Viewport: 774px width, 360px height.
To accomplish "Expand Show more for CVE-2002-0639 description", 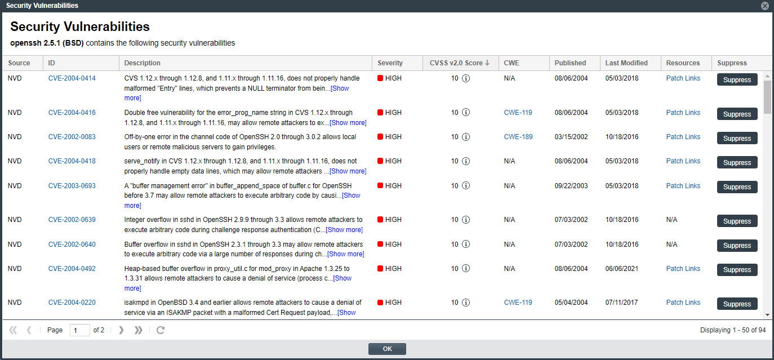I will (x=344, y=230).
